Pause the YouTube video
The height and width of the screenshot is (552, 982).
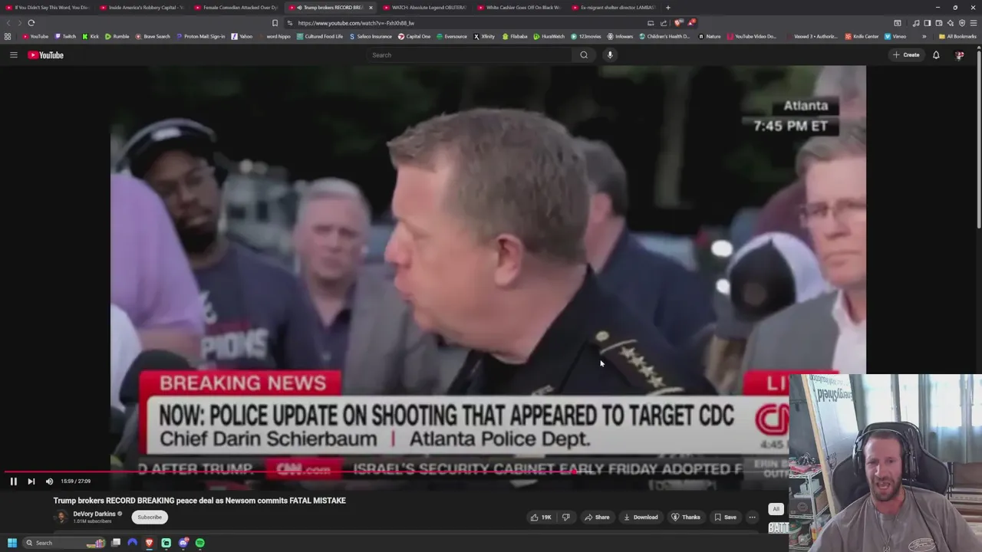(x=13, y=481)
